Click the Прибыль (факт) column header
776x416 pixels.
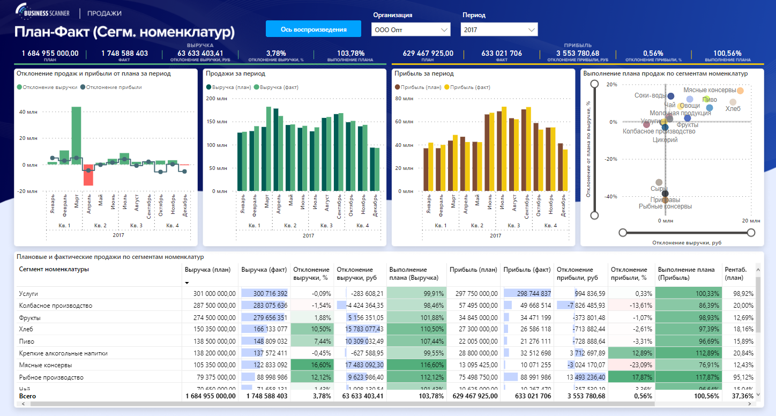[527, 270]
